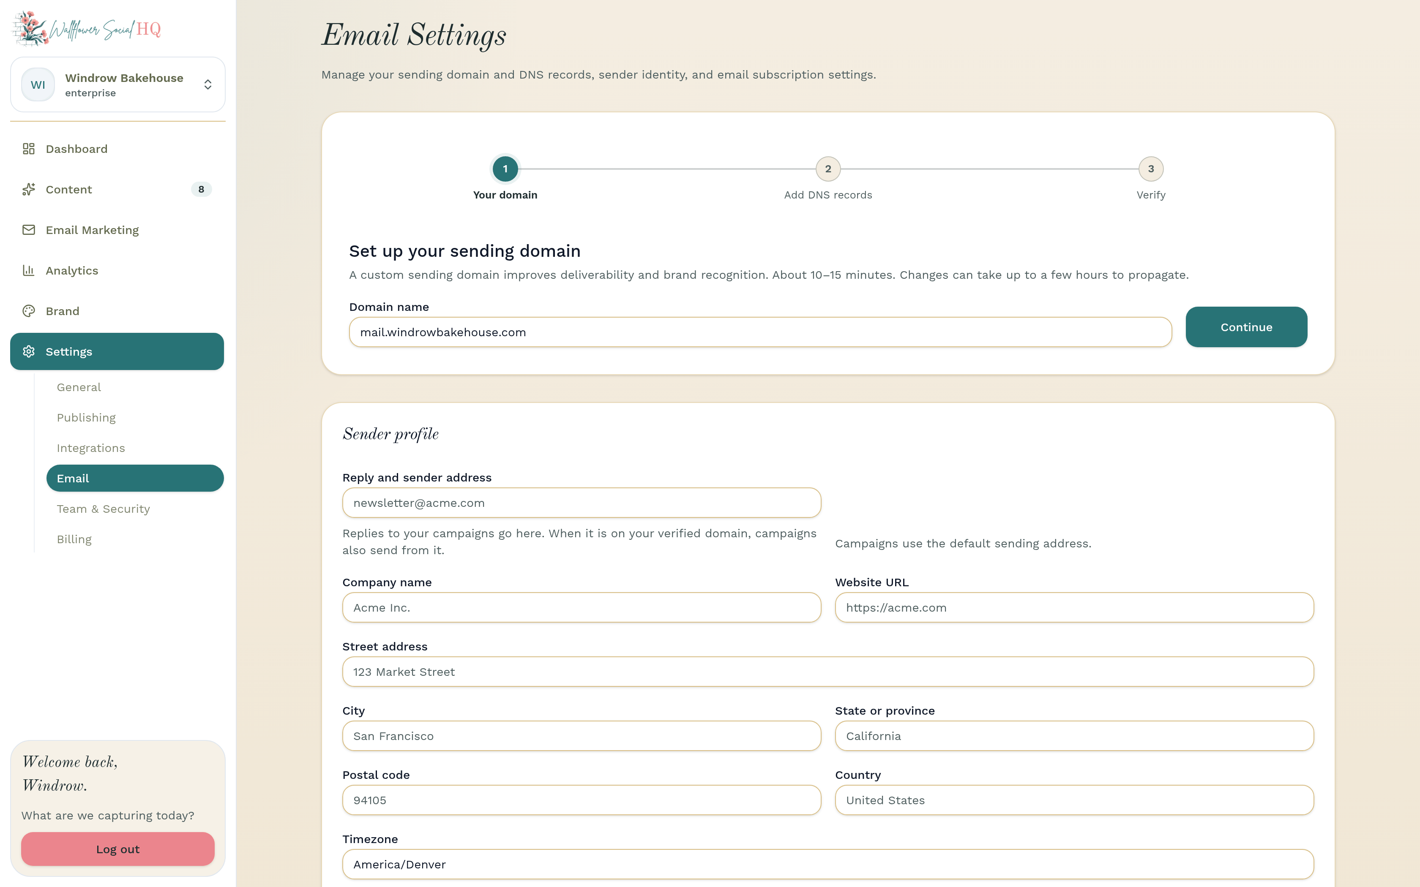Viewport: 1420px width, 887px height.
Task: Click the City input field
Action: [x=582, y=736]
